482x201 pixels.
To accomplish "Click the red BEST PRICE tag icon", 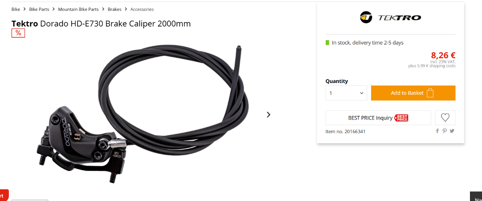I will [401, 118].
